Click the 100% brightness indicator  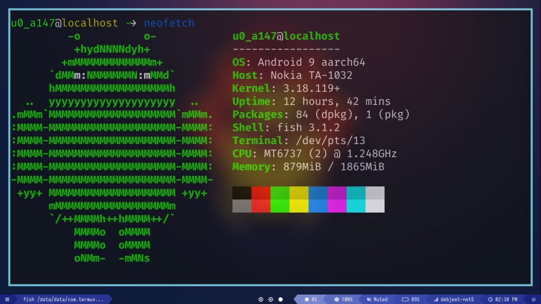pyautogui.click(x=343, y=300)
